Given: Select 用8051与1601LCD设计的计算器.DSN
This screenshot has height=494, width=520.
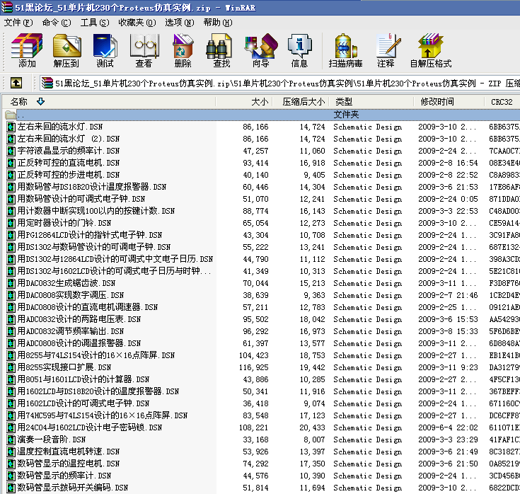Looking at the screenshot, I should (83, 379).
